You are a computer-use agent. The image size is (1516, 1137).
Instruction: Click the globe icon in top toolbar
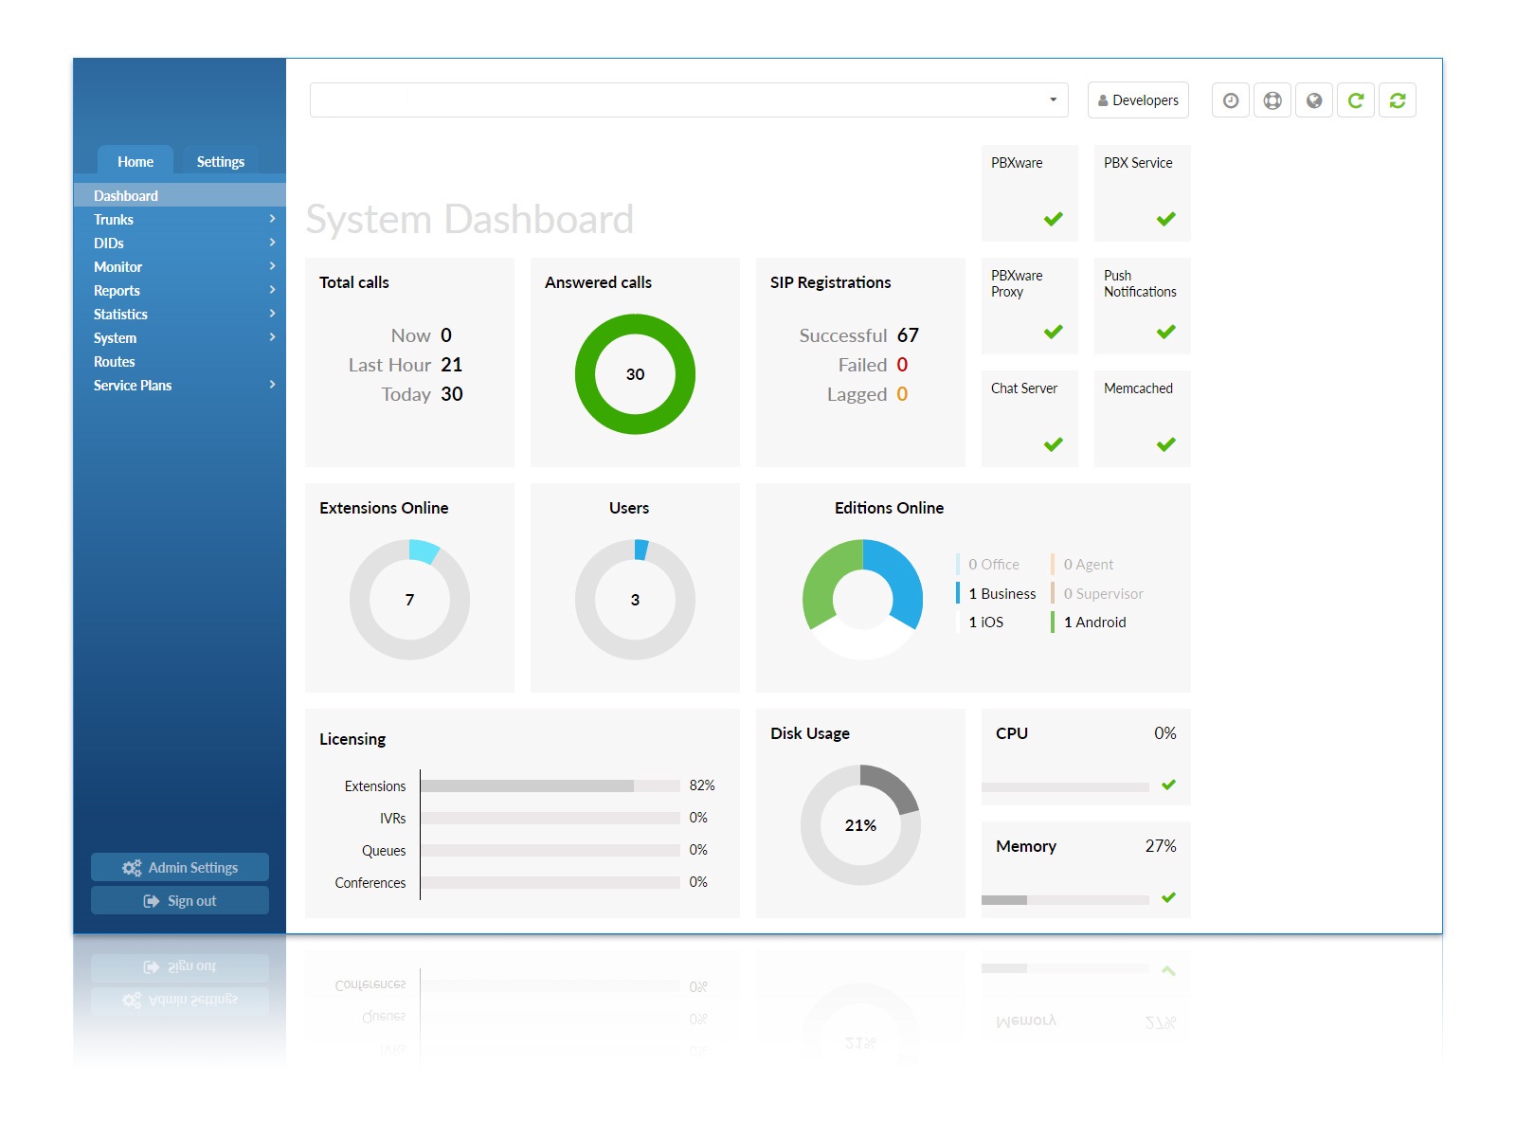[1313, 100]
